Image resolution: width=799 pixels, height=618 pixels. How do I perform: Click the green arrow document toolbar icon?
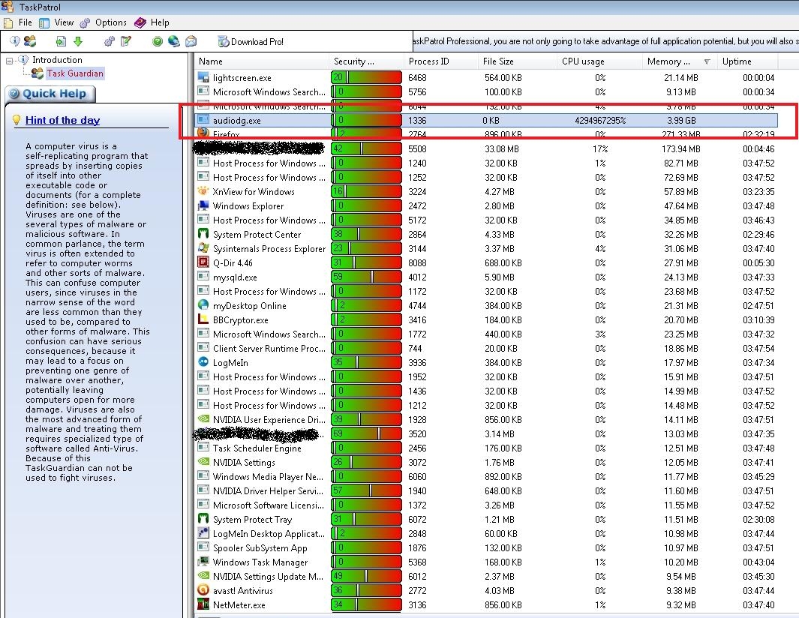click(x=61, y=41)
